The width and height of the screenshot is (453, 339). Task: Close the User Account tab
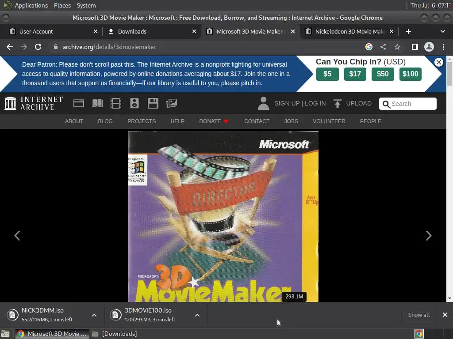click(96, 31)
